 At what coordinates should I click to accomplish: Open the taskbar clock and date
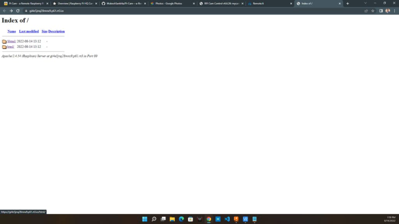click(x=390, y=219)
